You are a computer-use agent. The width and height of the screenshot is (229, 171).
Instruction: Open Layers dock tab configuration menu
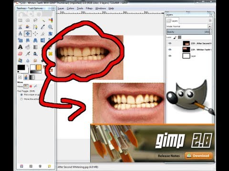(x=210, y=20)
